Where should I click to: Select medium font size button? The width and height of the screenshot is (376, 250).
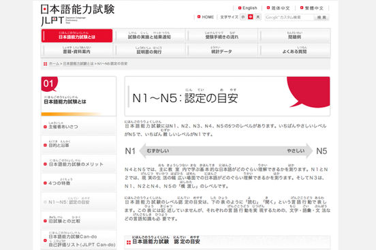pos(251,17)
